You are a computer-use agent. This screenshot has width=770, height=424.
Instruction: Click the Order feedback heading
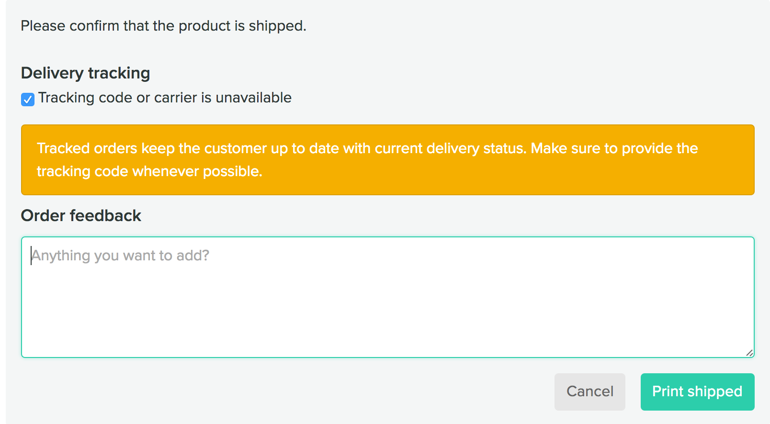click(81, 216)
